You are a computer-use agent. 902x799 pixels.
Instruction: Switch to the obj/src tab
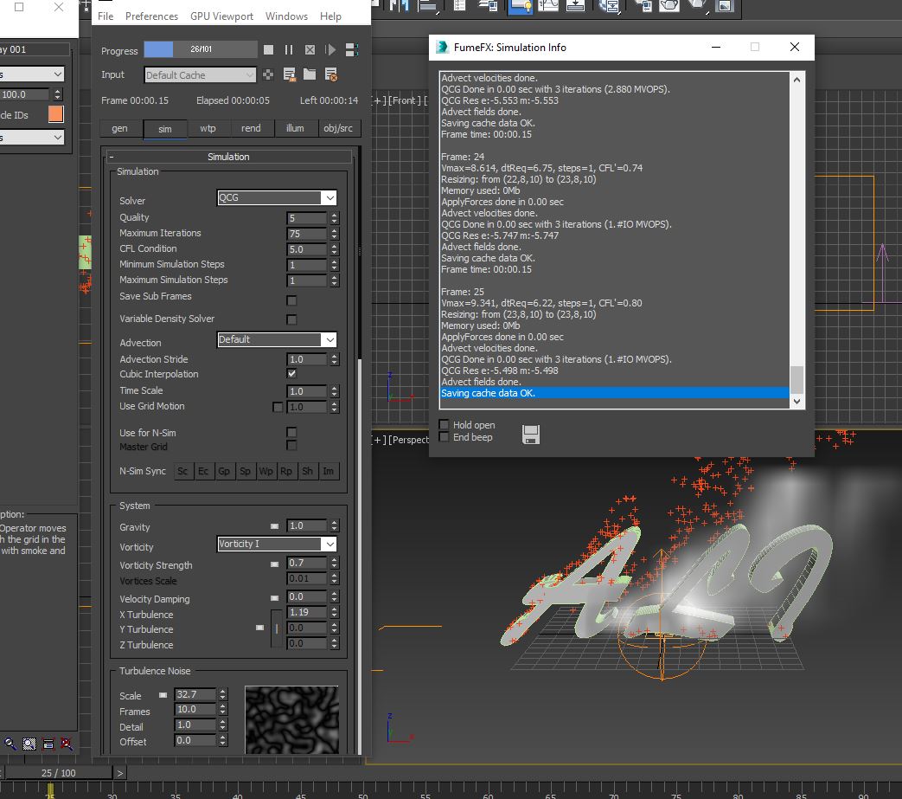338,128
